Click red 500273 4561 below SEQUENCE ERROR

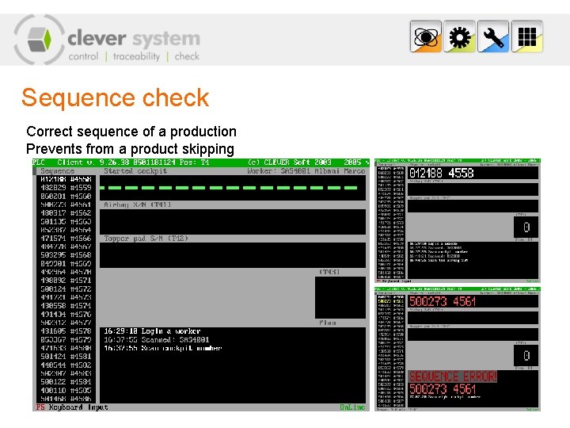click(443, 389)
